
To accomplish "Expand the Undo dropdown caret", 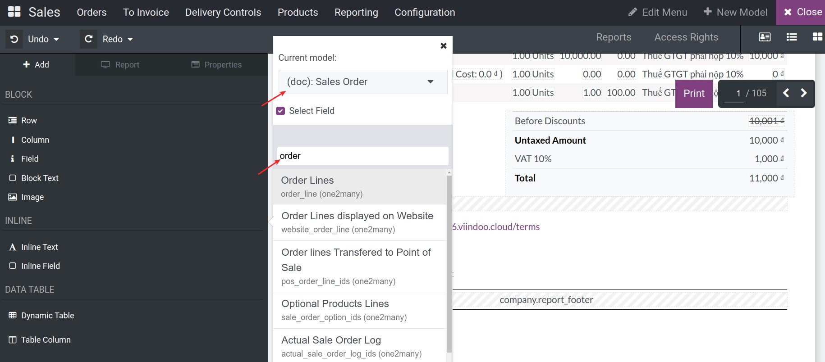I will (x=56, y=39).
